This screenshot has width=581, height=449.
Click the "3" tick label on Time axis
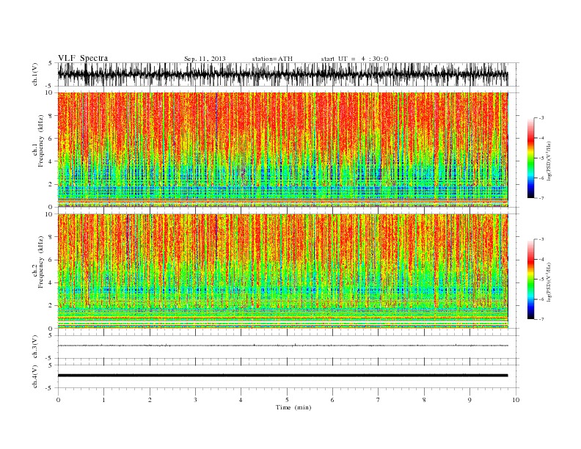coord(195,400)
